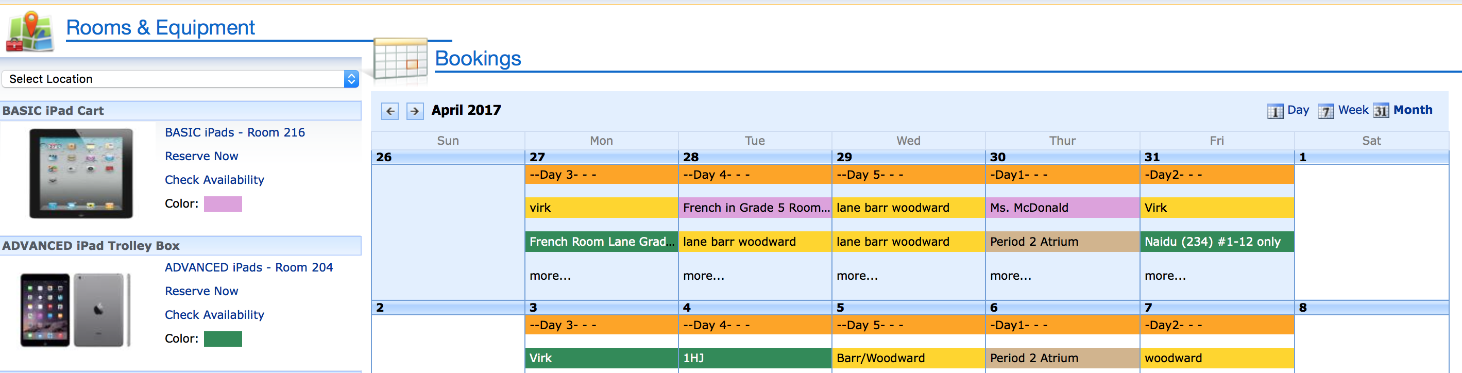The width and height of the screenshot is (1462, 373).
Task: Open lane barr woodward booking on Tuesday 28
Action: [x=755, y=242]
